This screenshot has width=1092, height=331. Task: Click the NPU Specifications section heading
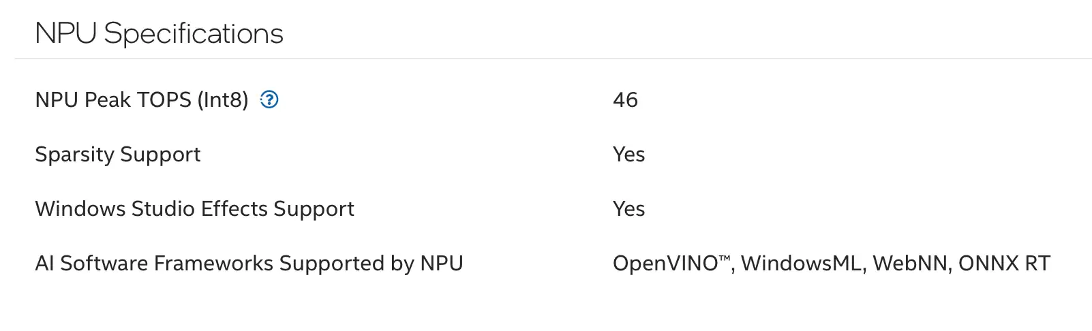coord(159,34)
